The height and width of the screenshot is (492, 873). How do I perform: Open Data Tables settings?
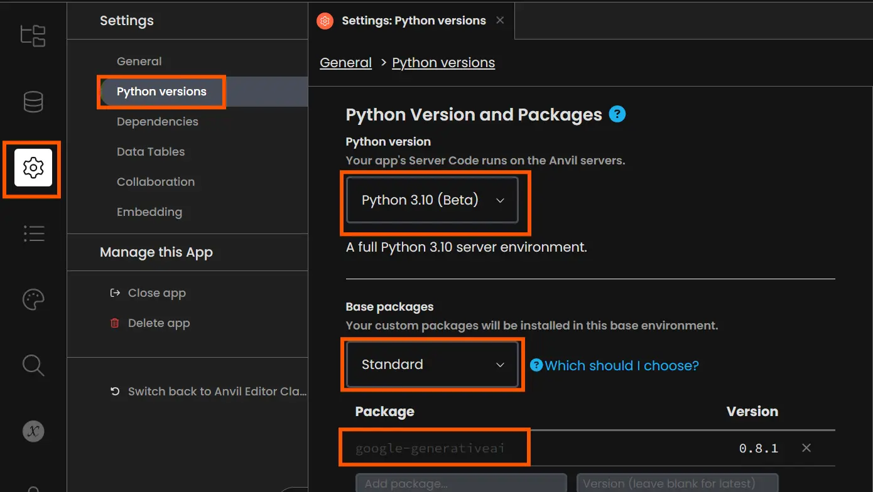pyautogui.click(x=151, y=152)
